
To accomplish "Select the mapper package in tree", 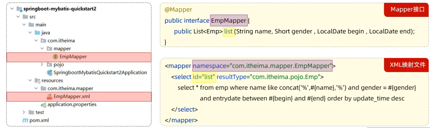I will pos(62,49).
